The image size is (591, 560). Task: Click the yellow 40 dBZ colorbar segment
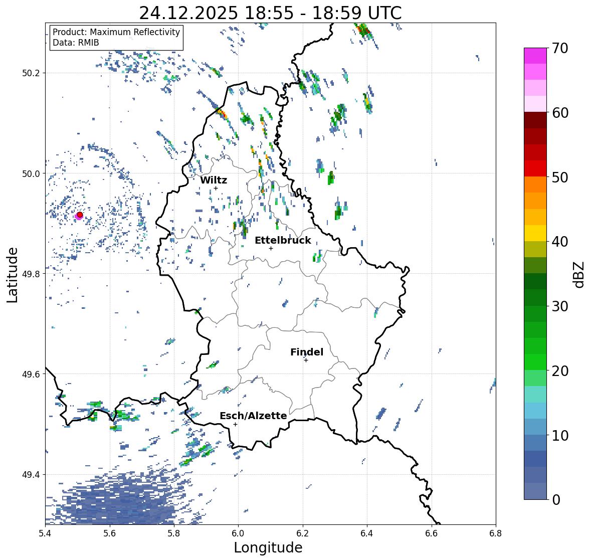pos(535,233)
